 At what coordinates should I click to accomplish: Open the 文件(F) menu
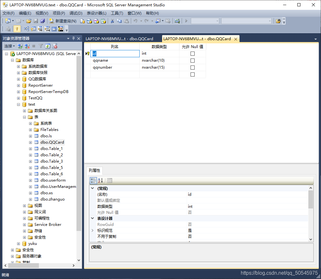(x=9, y=13)
